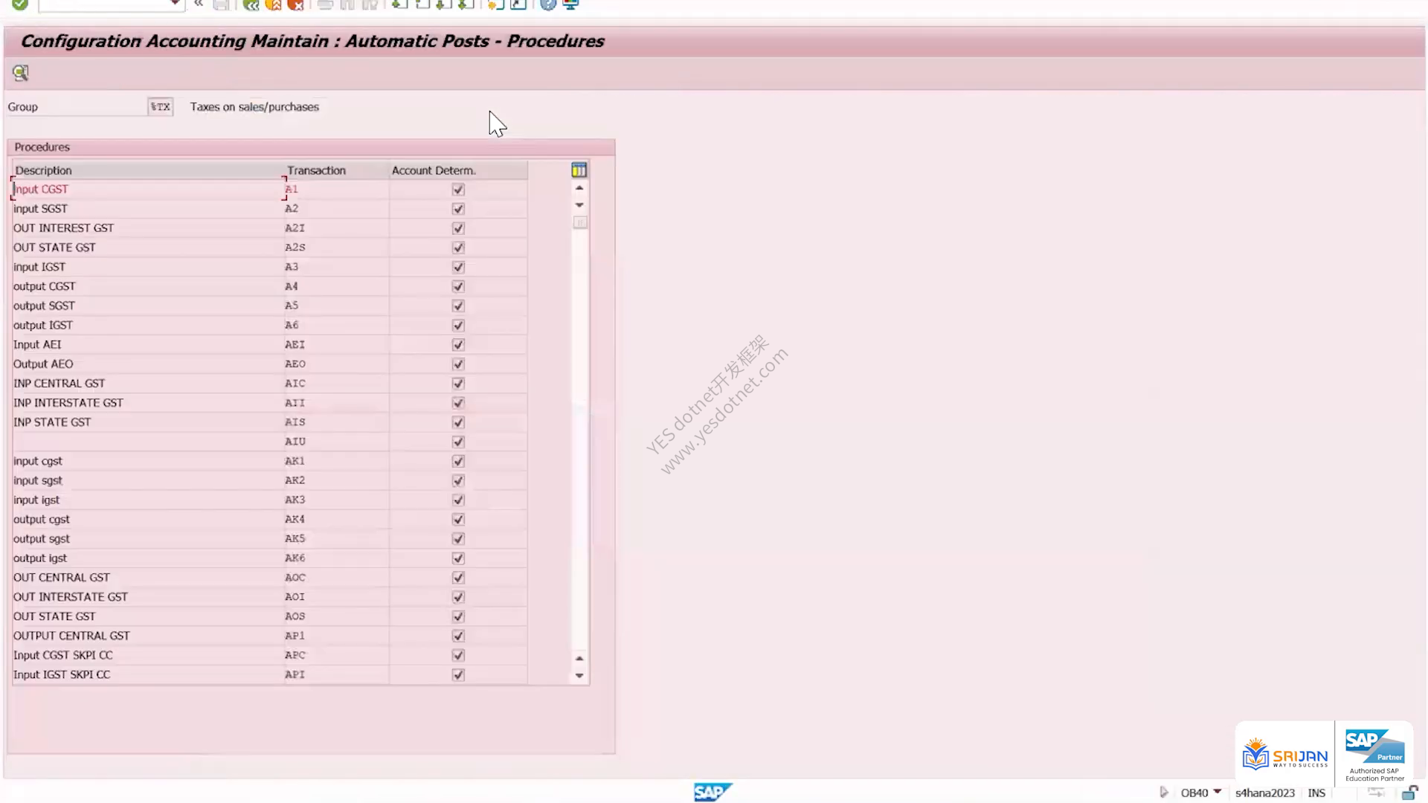Open the table settings column icon
Screen dimensions: 1428x803
[579, 170]
